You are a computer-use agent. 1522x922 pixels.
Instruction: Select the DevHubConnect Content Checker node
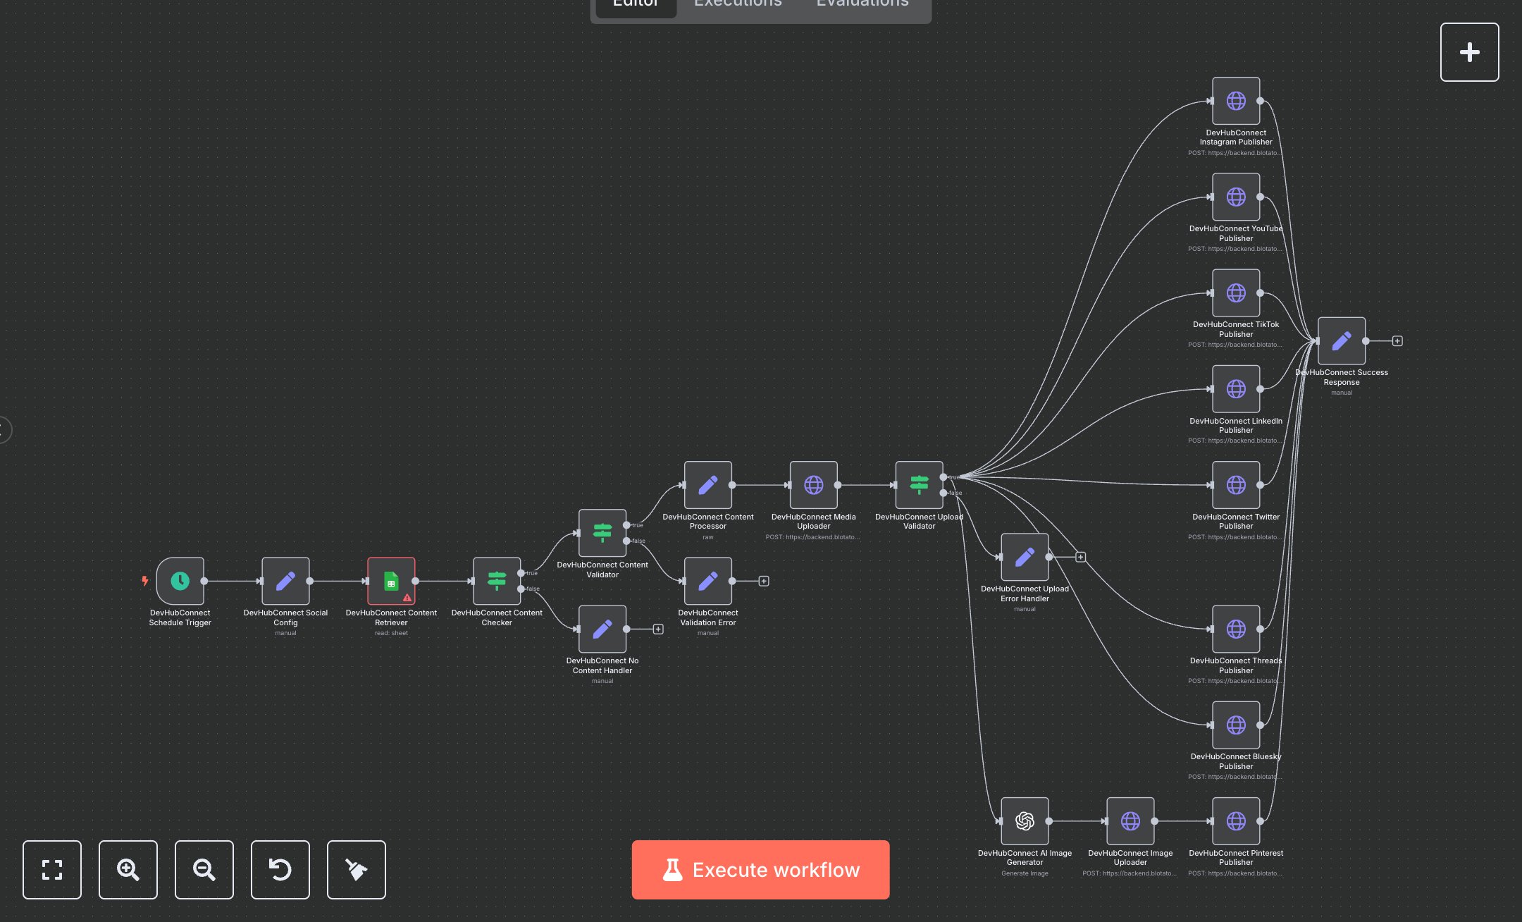point(497,581)
